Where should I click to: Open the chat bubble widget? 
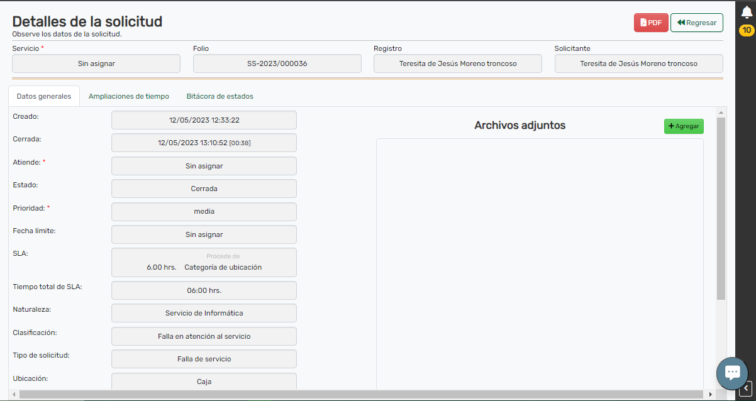[732, 373]
